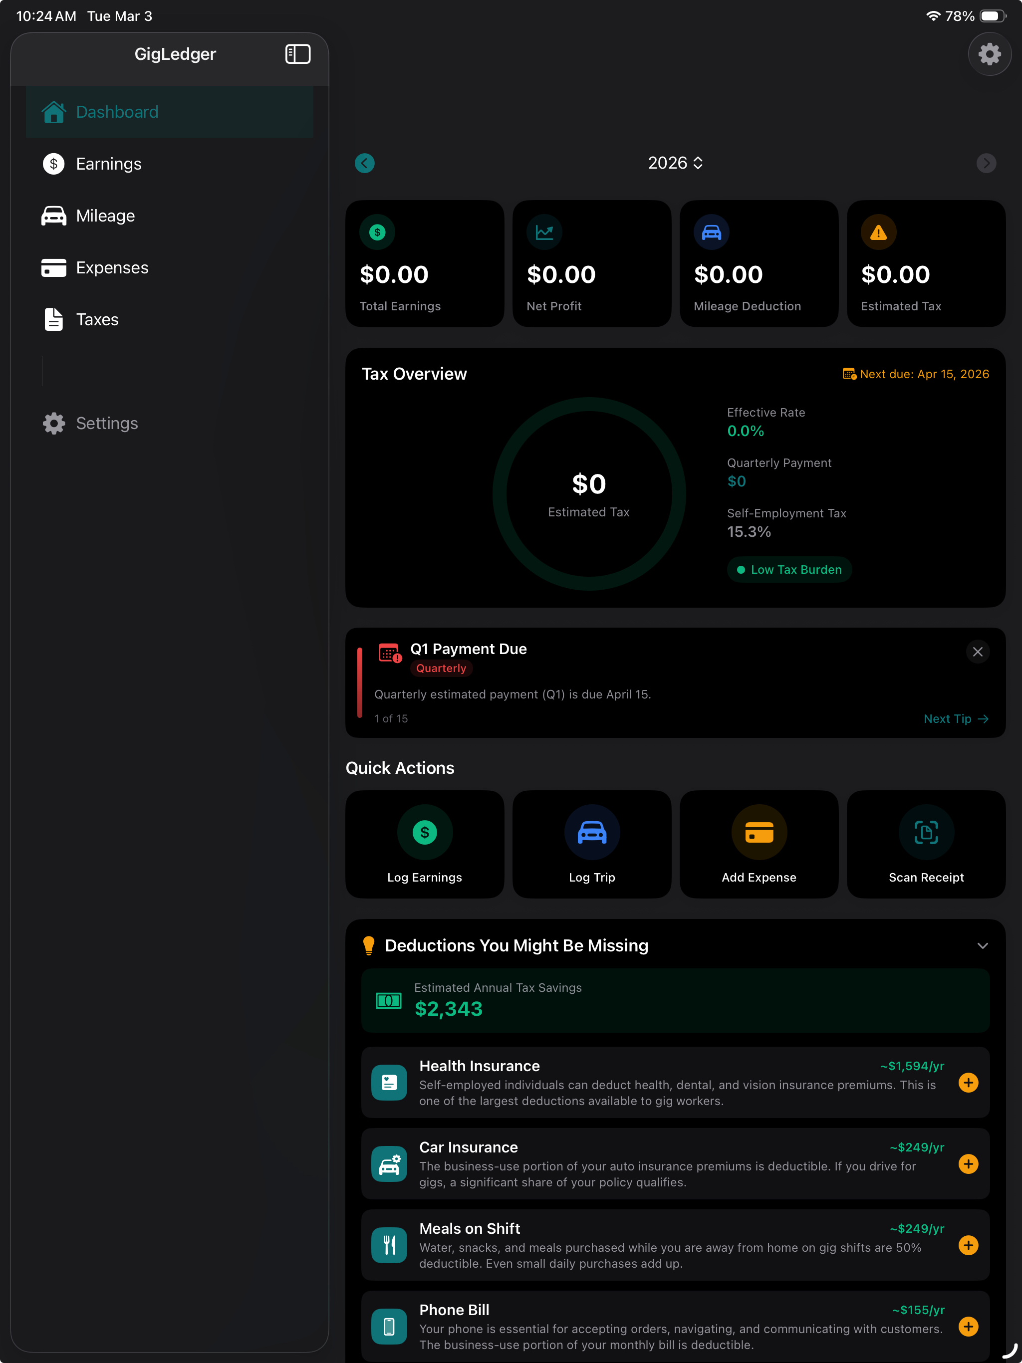
Task: Click the Phone Bill phone icon
Action: pyautogui.click(x=389, y=1327)
